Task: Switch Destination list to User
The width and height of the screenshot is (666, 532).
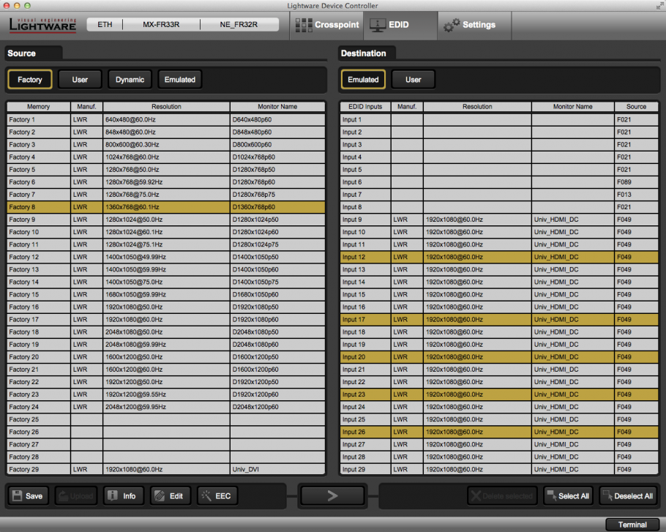Action: (x=413, y=79)
